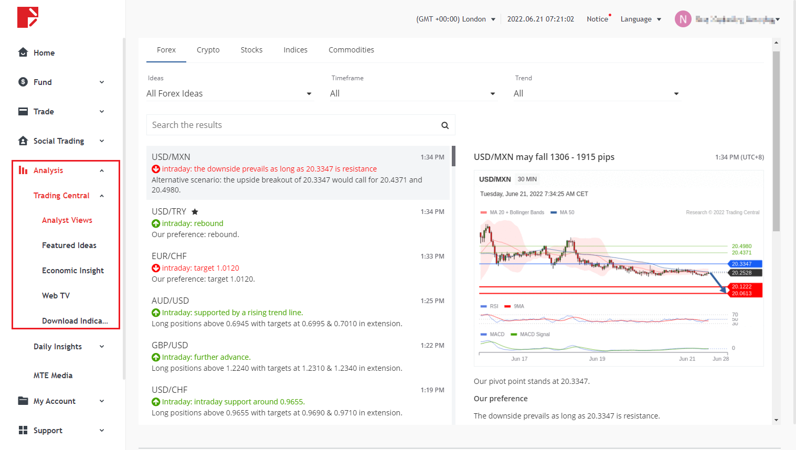
Task: Click the green up arrow on USD/CHF idea
Action: point(156,402)
